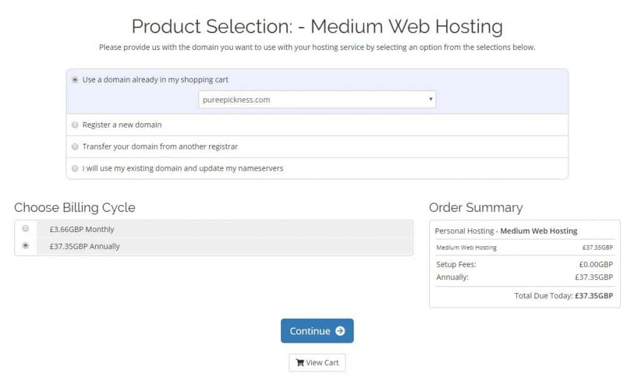Open the pureepickness.com domain dropdown

coord(316,99)
